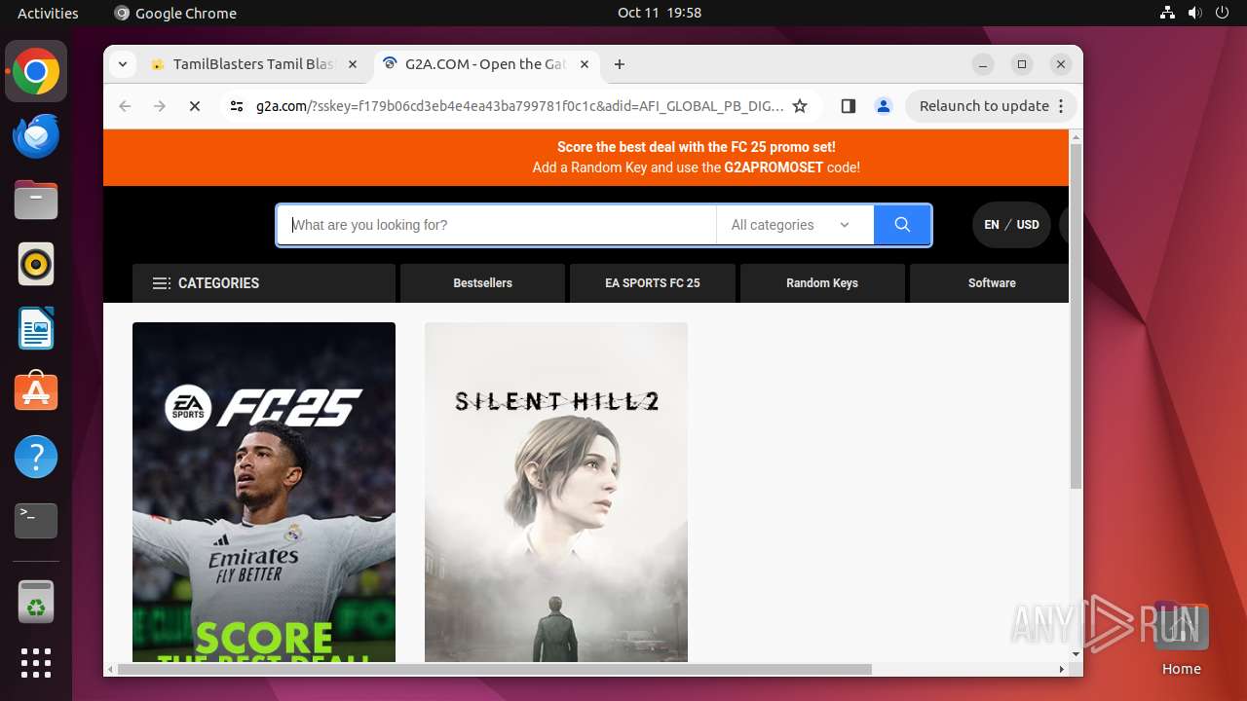
Task: Go to Bestsellers
Action: [482, 283]
